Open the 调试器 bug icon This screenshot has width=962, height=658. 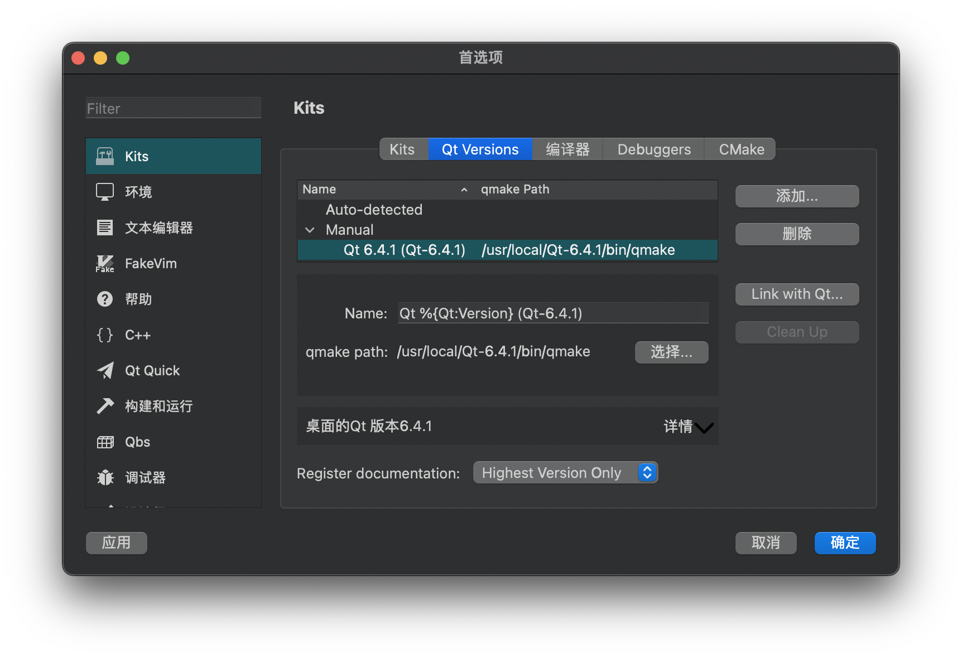click(105, 477)
